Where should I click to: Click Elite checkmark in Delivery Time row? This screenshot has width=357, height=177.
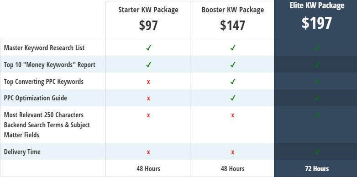point(317,151)
